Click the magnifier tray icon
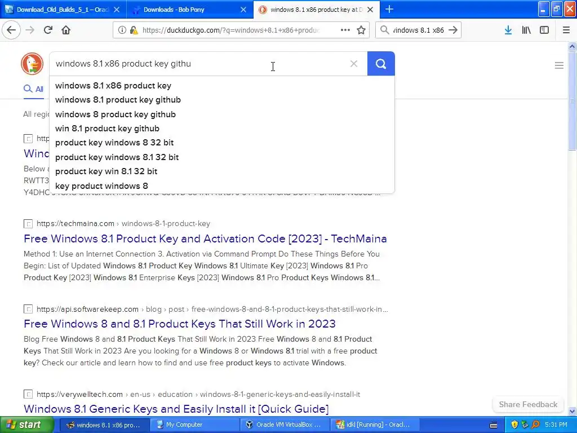This screenshot has width=577, height=433. [535, 425]
